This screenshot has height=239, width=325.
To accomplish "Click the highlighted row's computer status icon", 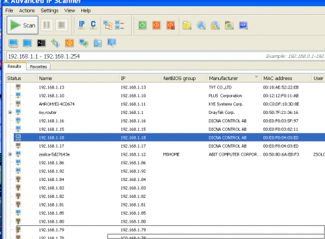I will click(x=18, y=137).
